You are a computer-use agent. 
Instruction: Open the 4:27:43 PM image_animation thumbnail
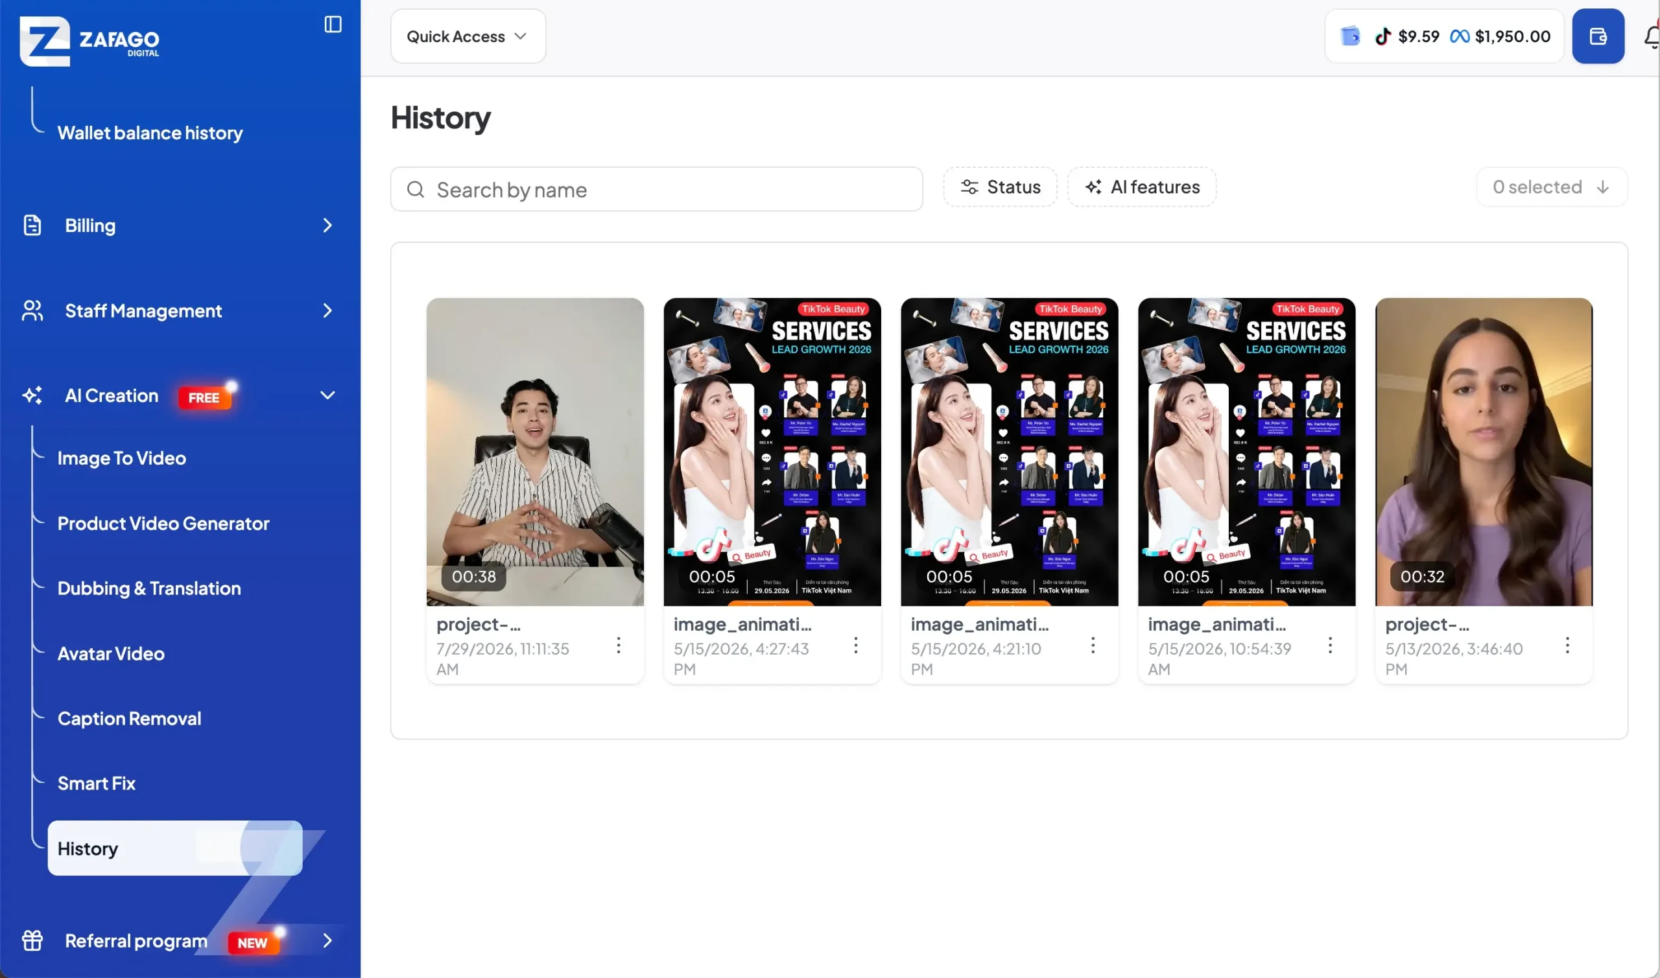(x=773, y=452)
